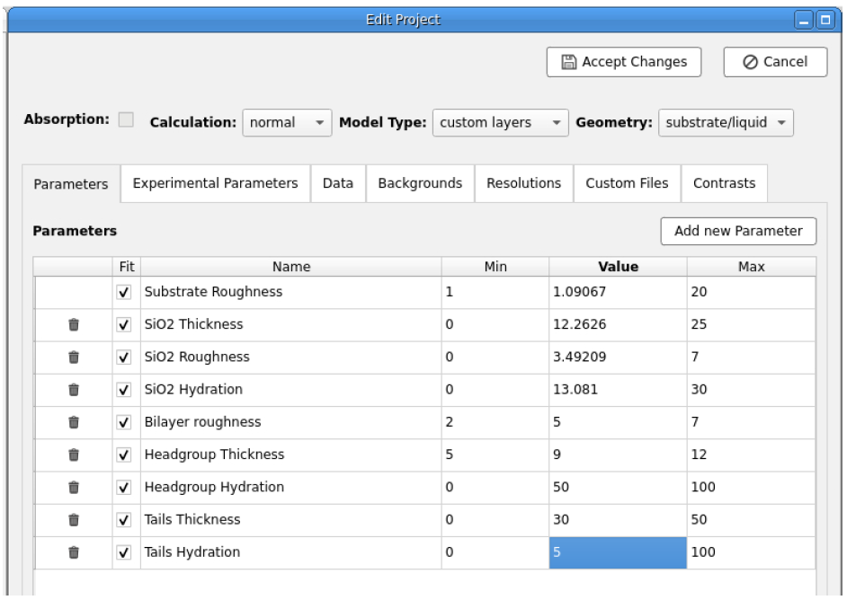847x600 pixels.
Task: Select Headgroup Thickness max cell 12
Action: coord(752,454)
